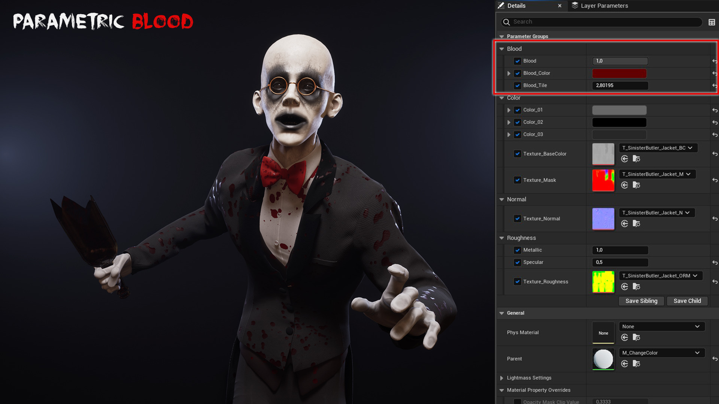Switch to the Layer Parameters tab
The image size is (719, 404).
click(x=604, y=6)
